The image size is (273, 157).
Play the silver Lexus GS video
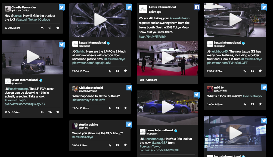pos(235,19)
